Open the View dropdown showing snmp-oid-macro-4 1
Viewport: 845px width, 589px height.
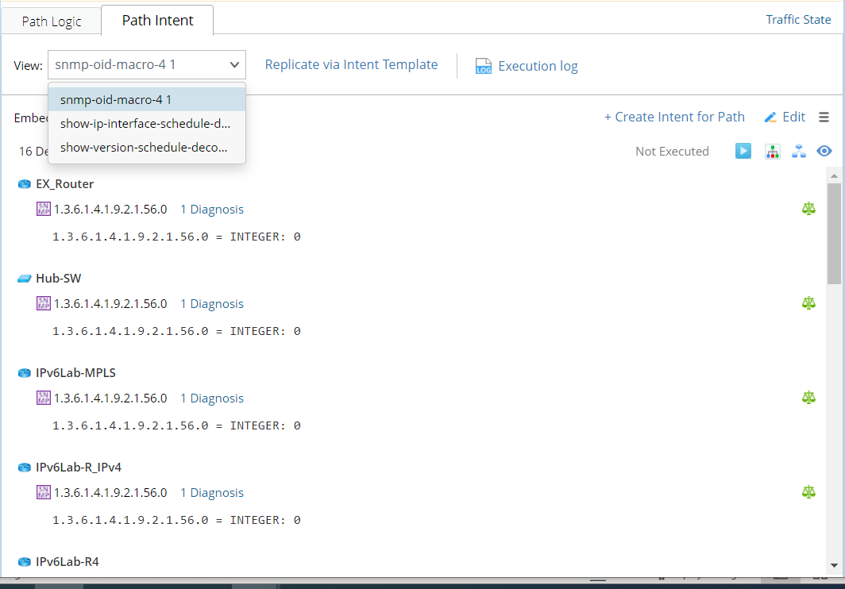(x=147, y=64)
